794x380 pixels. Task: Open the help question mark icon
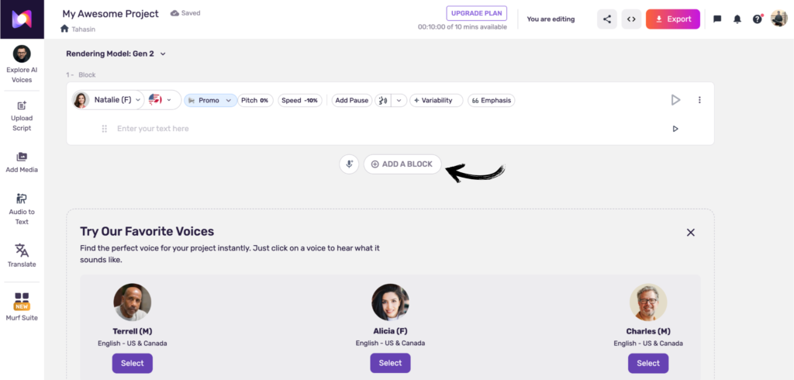pyautogui.click(x=757, y=19)
